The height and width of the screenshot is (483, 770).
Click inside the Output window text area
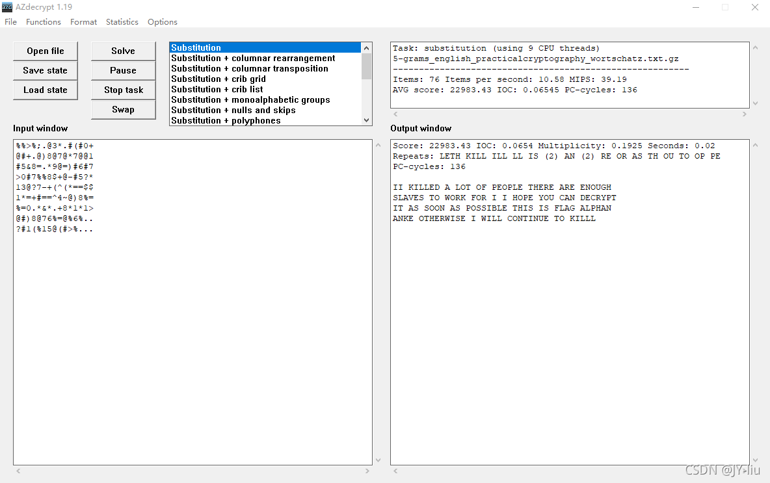click(570, 302)
